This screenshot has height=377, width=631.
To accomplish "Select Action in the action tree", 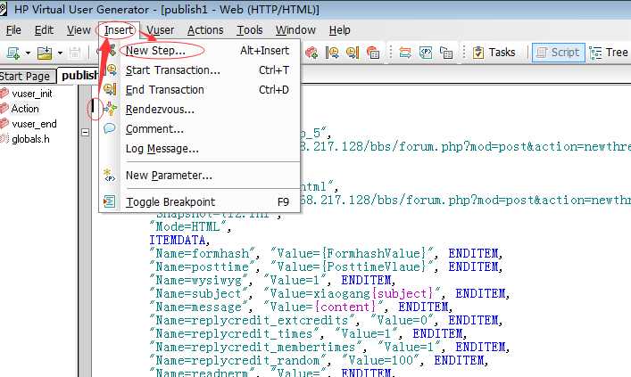I will (25, 109).
